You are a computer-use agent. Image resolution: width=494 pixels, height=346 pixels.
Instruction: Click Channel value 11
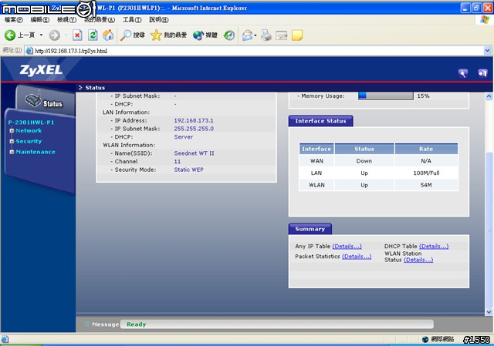pos(178,161)
